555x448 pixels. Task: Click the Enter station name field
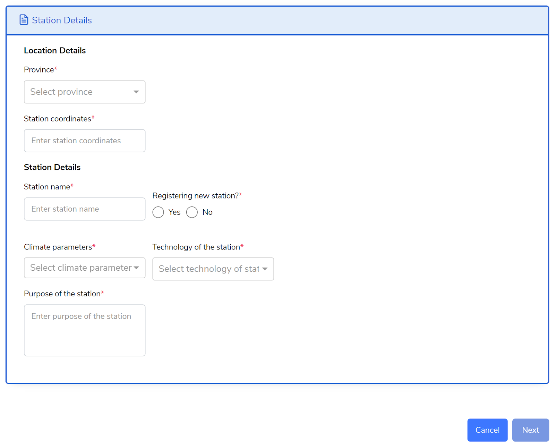[x=85, y=209]
